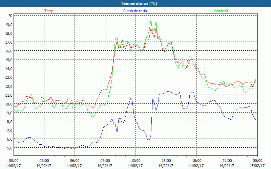Click the Temperaturas [°C] title bar
271x169 pixels.
[135, 3]
